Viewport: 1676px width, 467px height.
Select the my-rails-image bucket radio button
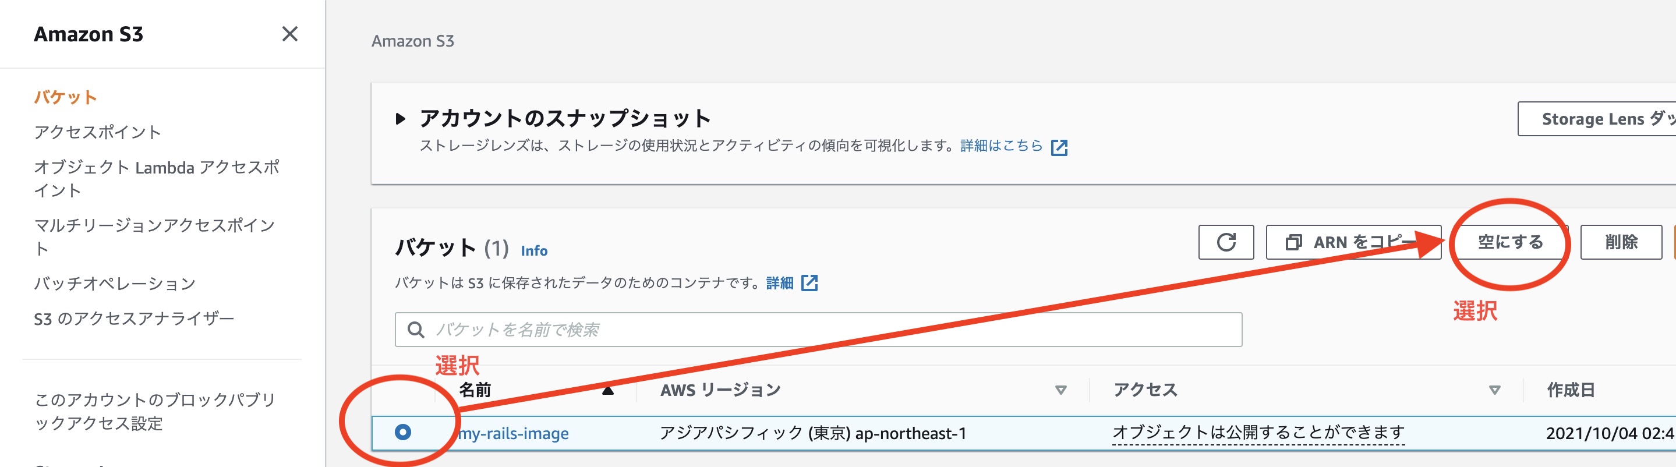pyautogui.click(x=403, y=432)
